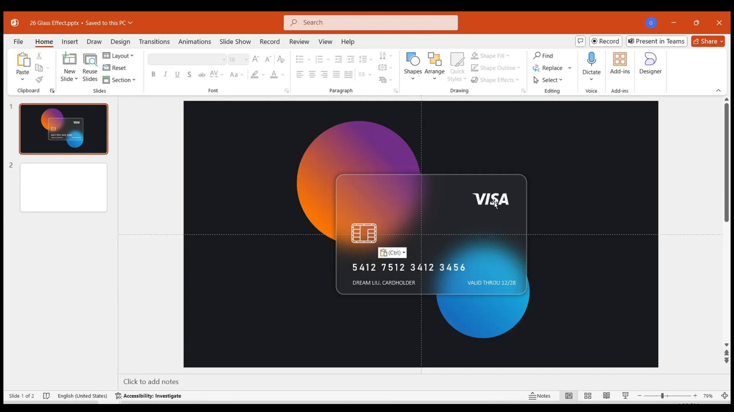Click the zoom slider handle
This screenshot has height=412, width=734.
[x=663, y=396]
